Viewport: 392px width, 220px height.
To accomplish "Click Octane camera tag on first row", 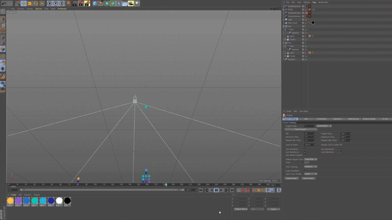I will pos(309,6).
